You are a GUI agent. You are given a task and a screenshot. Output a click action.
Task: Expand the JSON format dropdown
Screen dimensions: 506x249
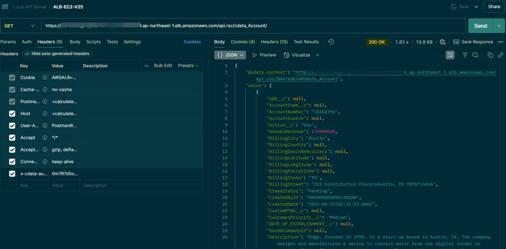(230, 55)
